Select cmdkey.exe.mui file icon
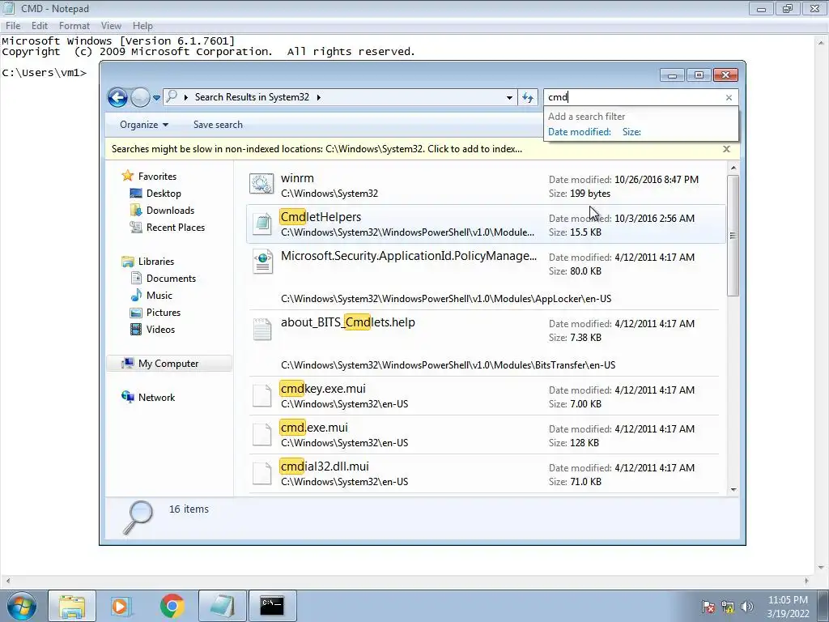The image size is (829, 622). tap(261, 395)
